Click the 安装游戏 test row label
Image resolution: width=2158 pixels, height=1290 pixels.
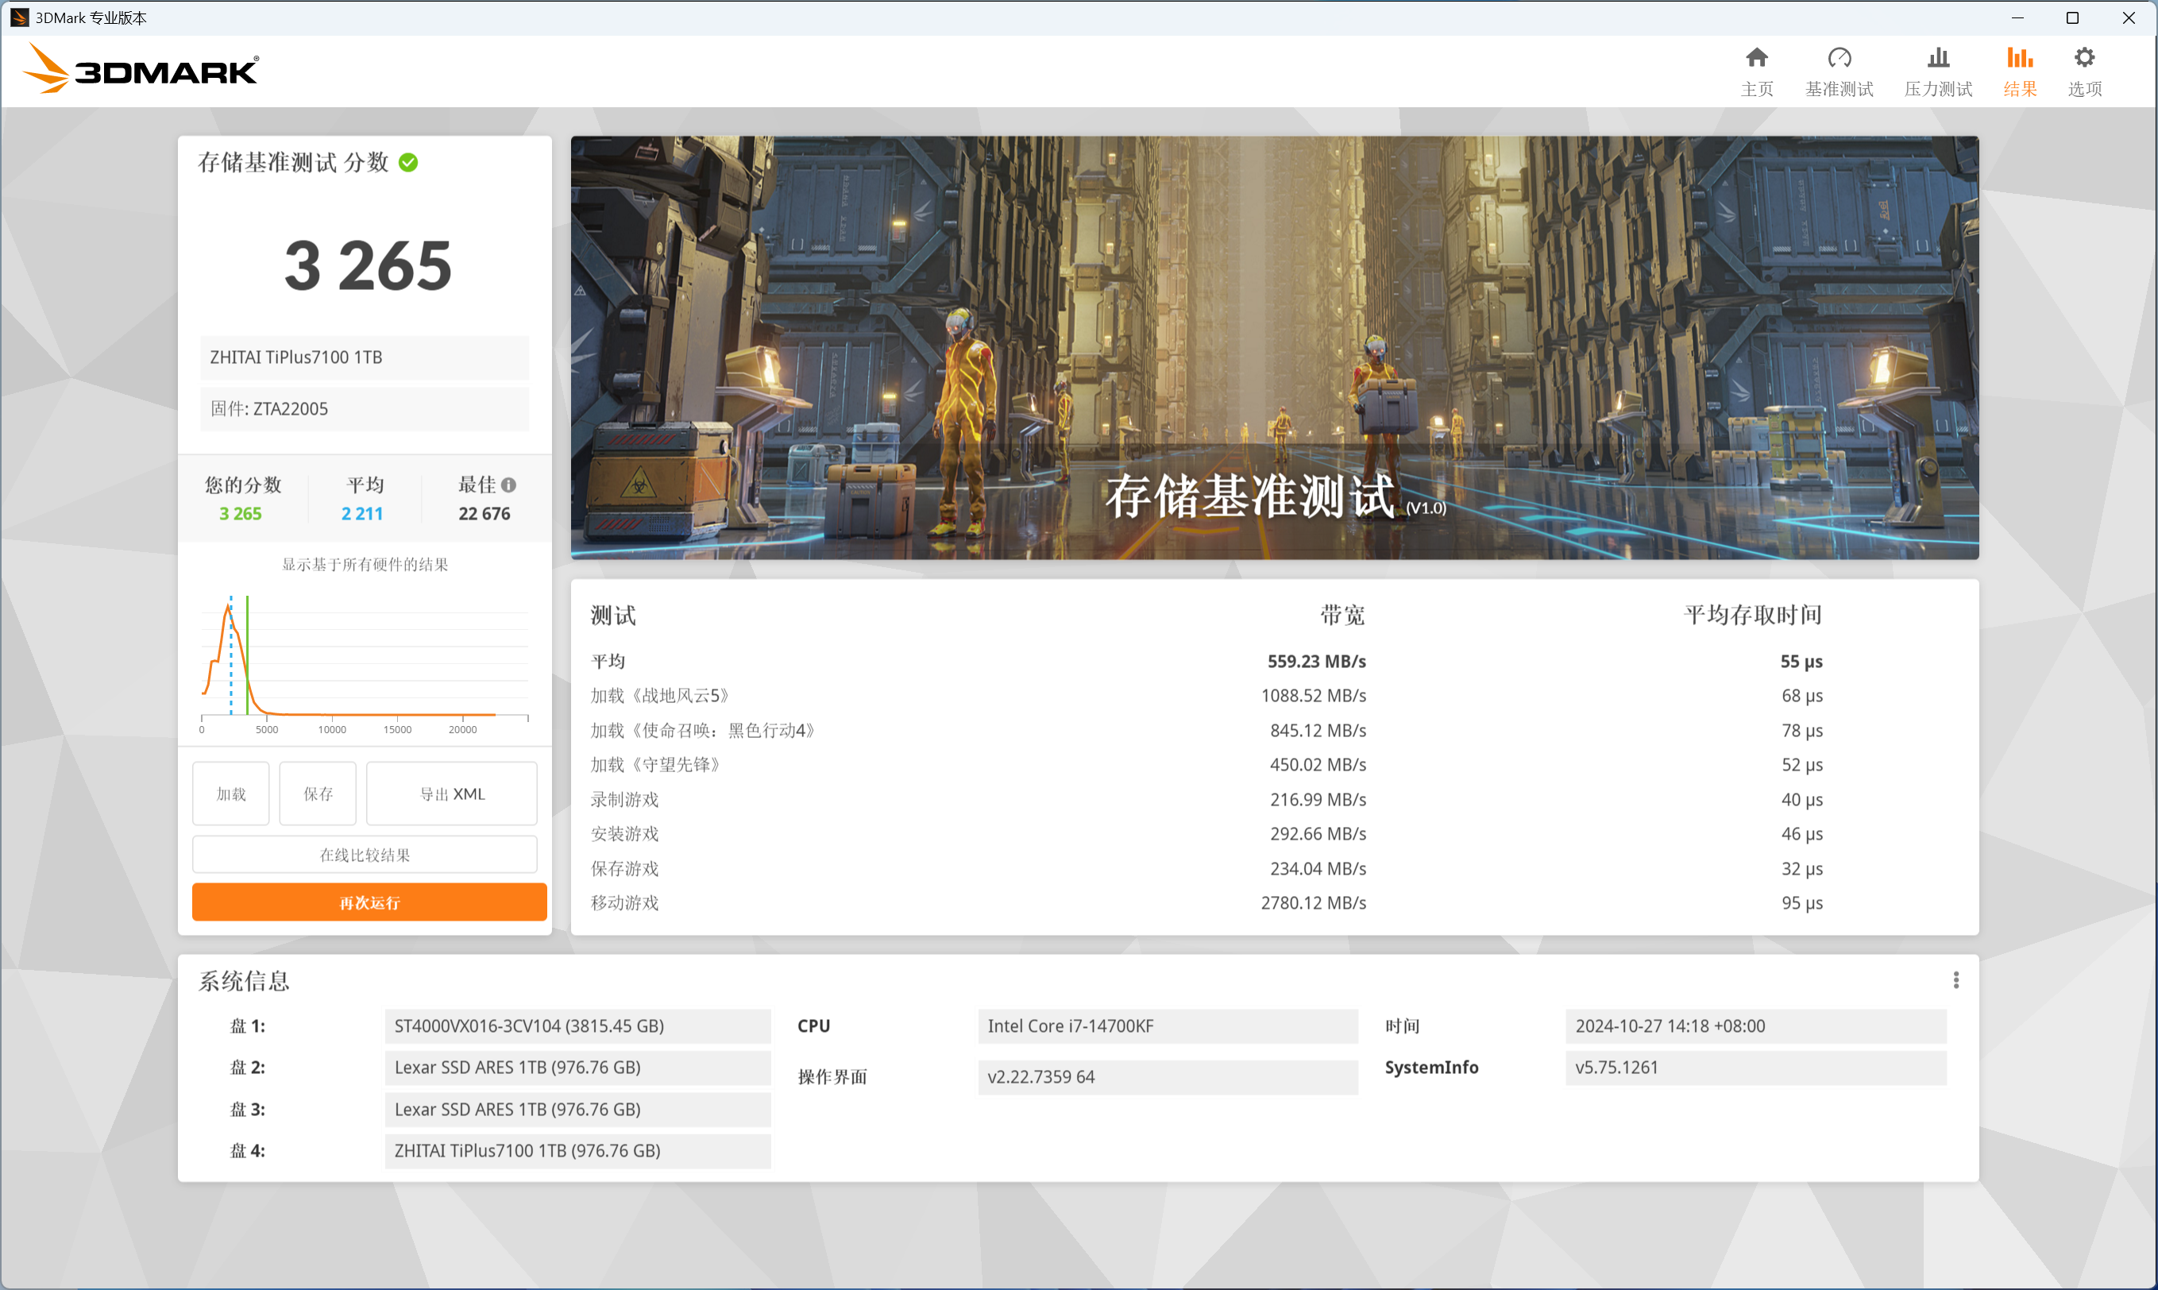(624, 833)
